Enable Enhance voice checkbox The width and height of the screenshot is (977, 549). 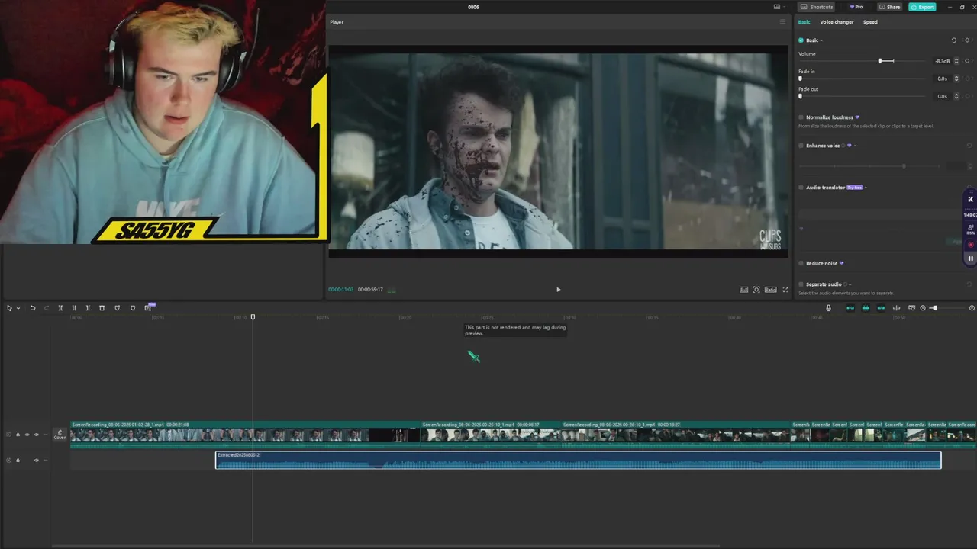(801, 146)
